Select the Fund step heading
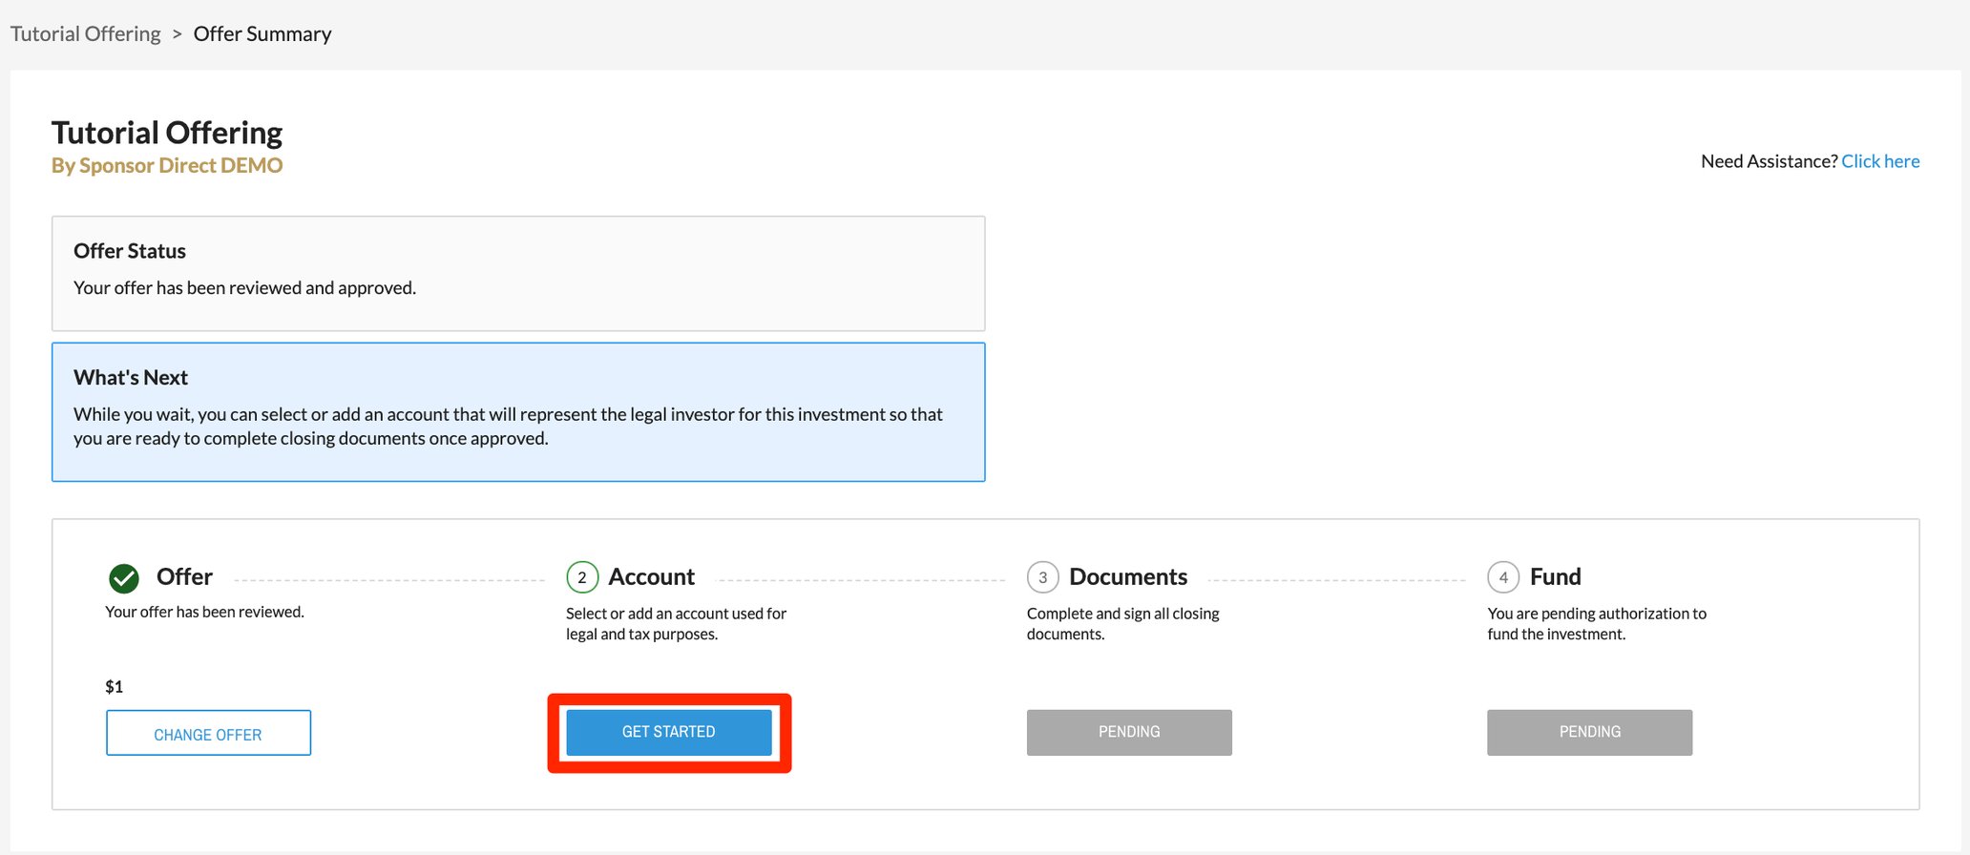 pyautogui.click(x=1556, y=577)
